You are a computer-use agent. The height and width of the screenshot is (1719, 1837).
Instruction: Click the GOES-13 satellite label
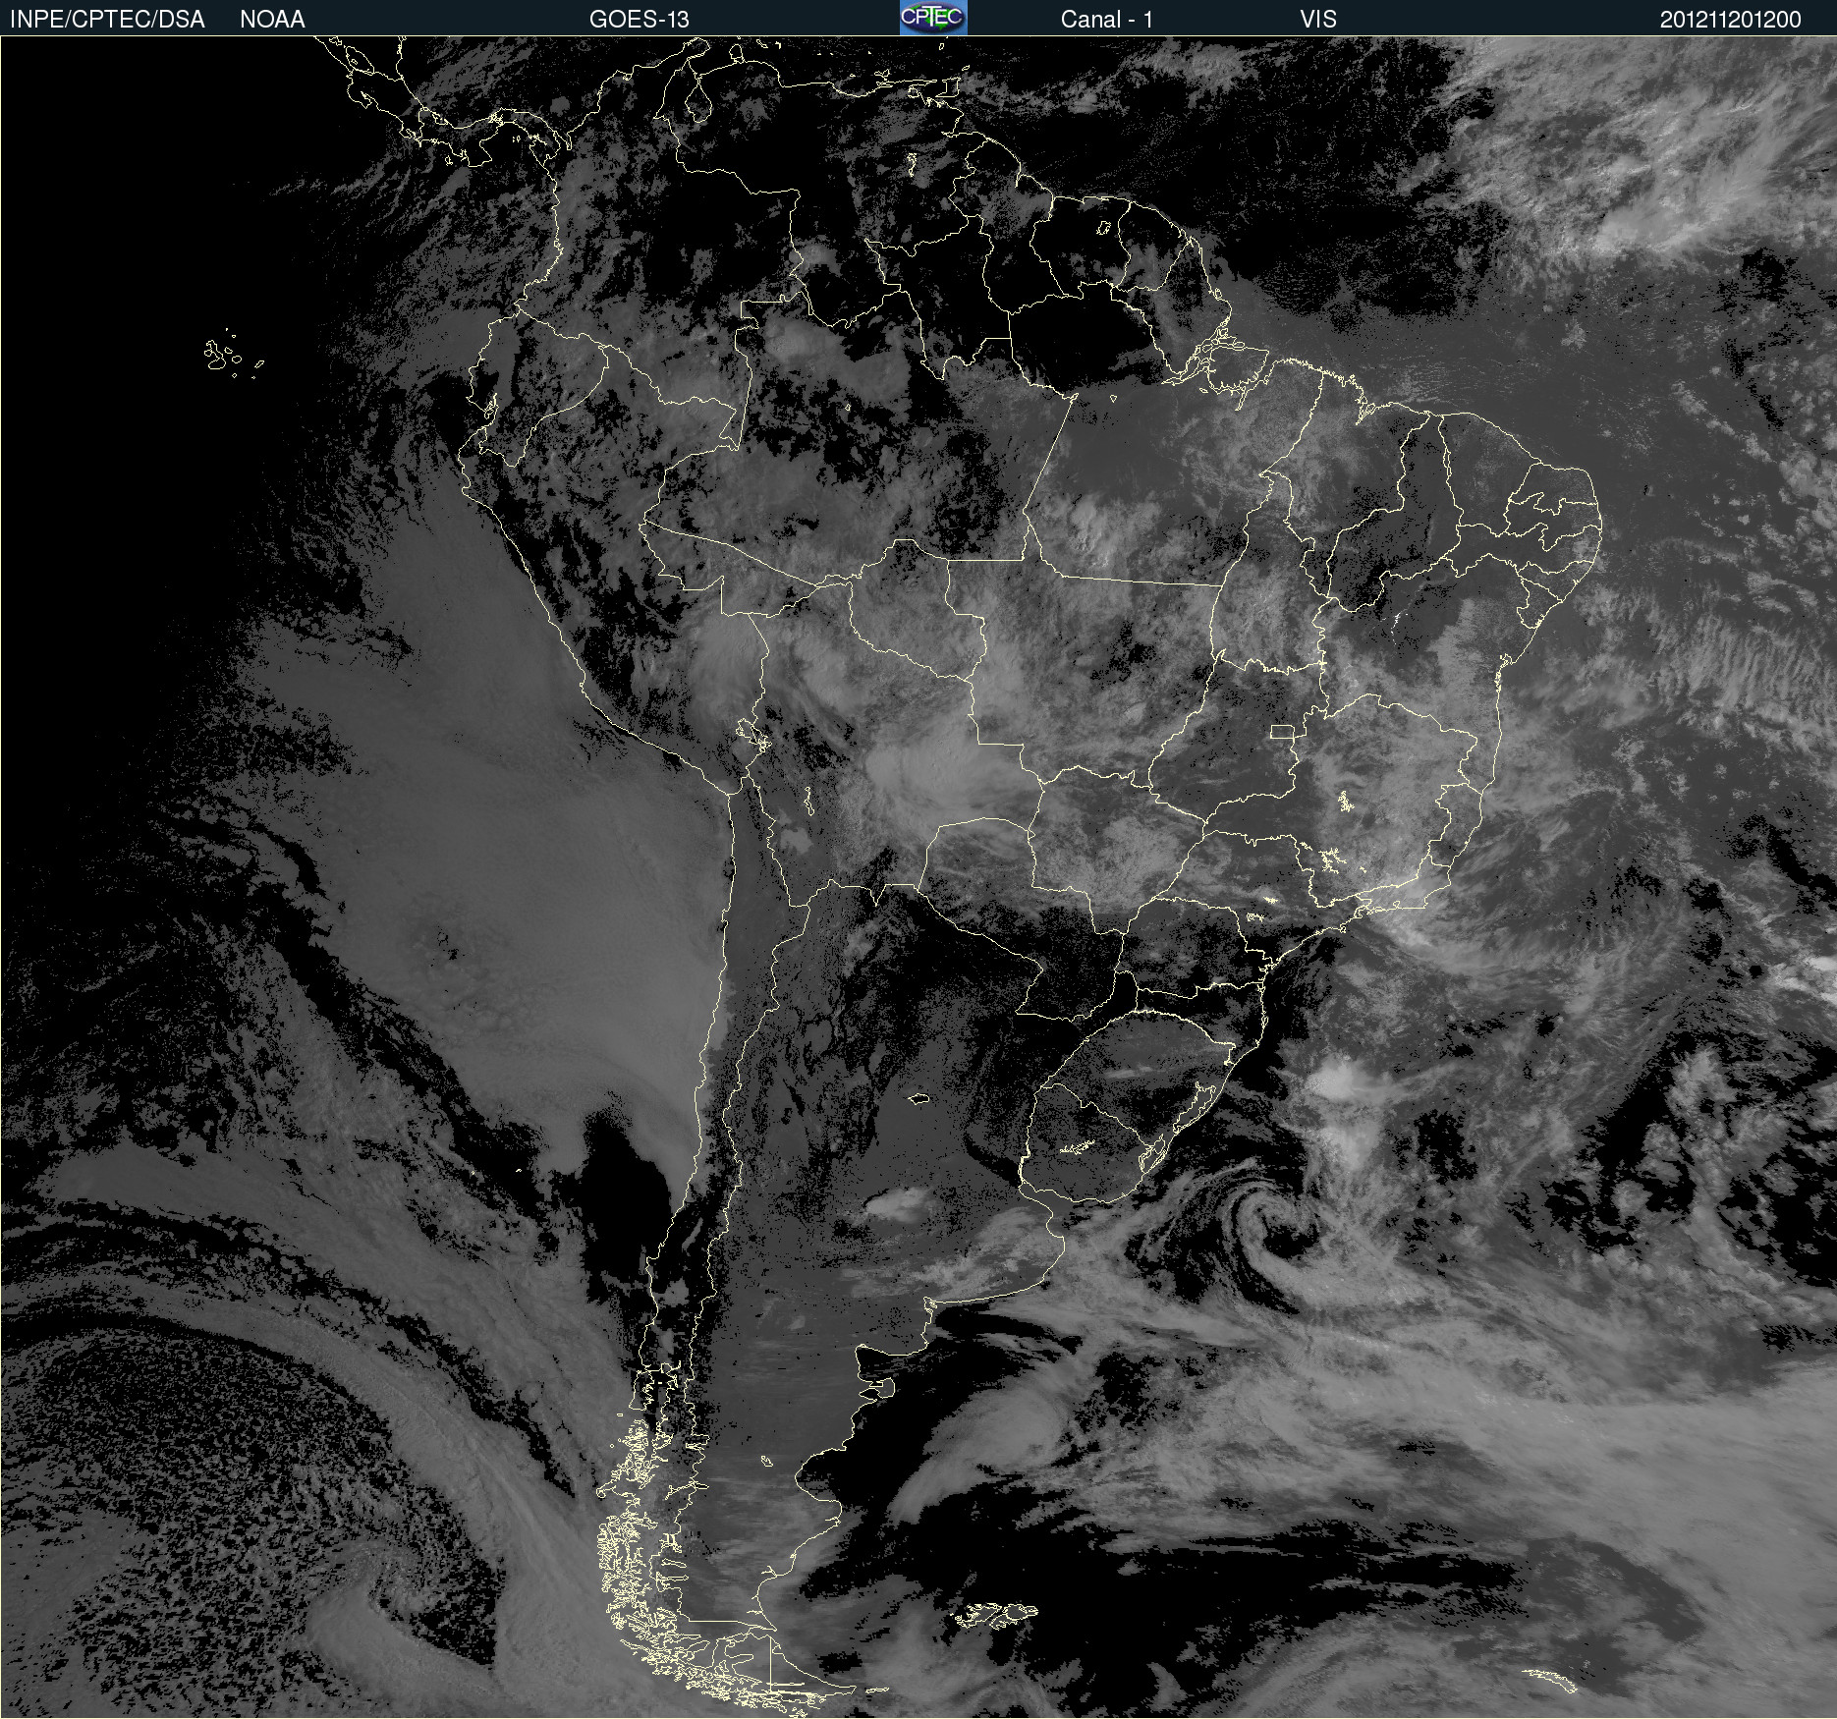point(640,20)
